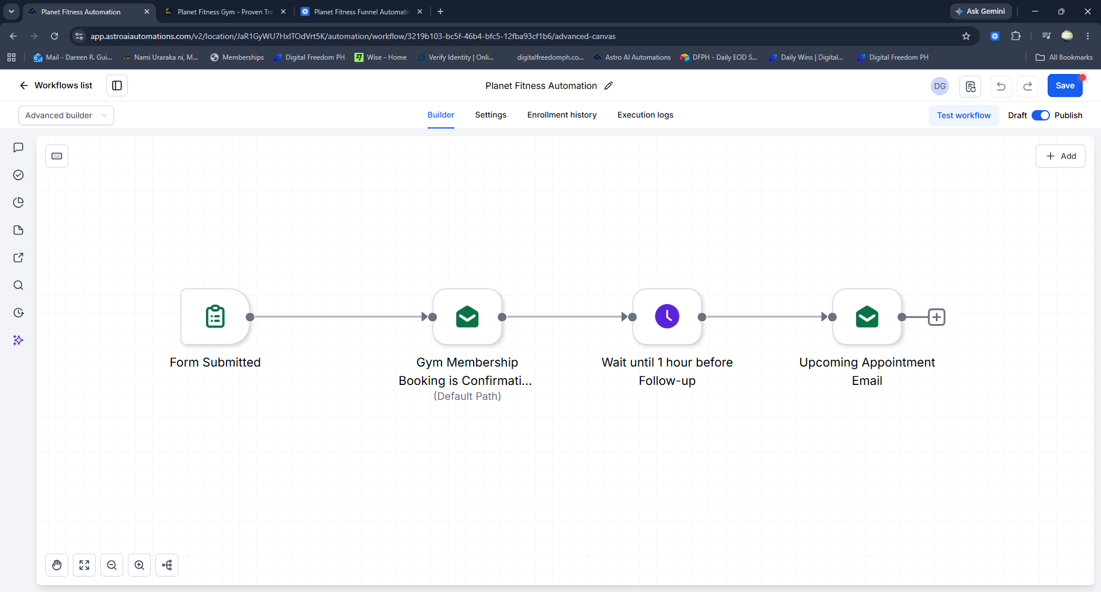
Task: Open the Execution logs tab
Action: pos(645,115)
